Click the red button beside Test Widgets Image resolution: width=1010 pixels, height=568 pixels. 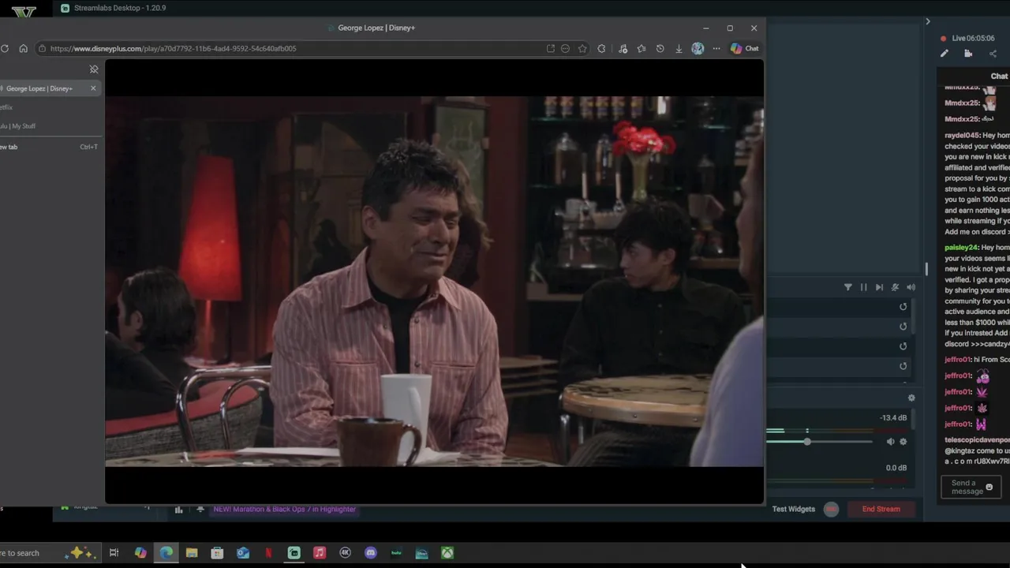(x=831, y=509)
